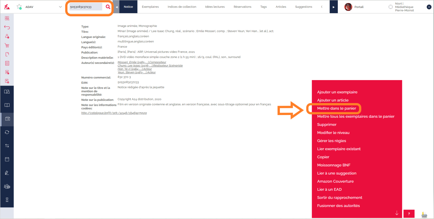Click the red magnifier search icon

click(108, 7)
